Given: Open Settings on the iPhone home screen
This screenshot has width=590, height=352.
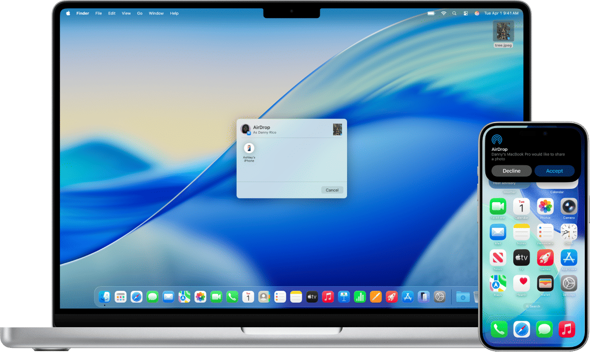Looking at the screenshot, I should click(x=568, y=283).
